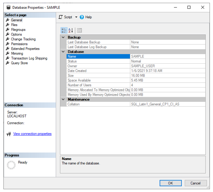The width and height of the screenshot is (213, 192).
Task: Click the wrench icon beside Change Tracking
Action: click(7, 39)
